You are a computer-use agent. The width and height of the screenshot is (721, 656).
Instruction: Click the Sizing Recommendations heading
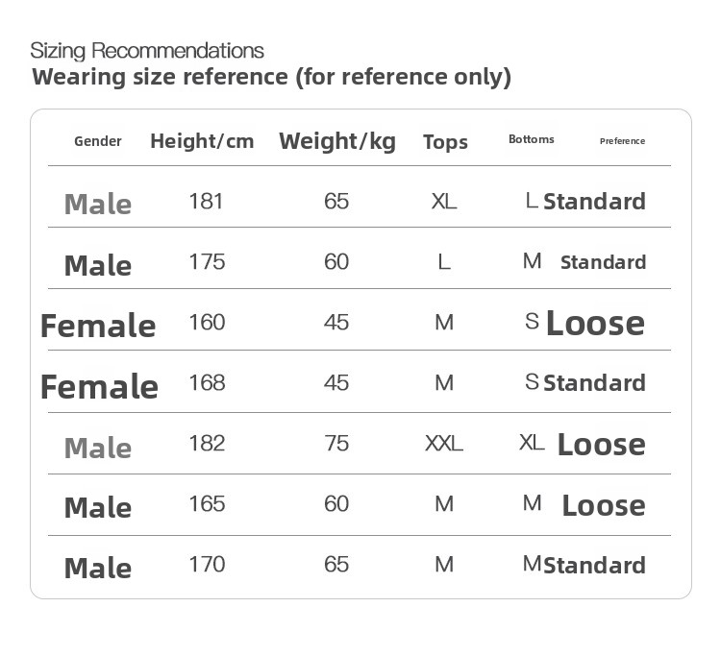pyautogui.click(x=147, y=51)
